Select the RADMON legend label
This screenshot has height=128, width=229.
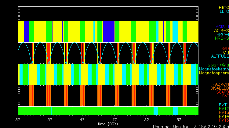coord(220,84)
